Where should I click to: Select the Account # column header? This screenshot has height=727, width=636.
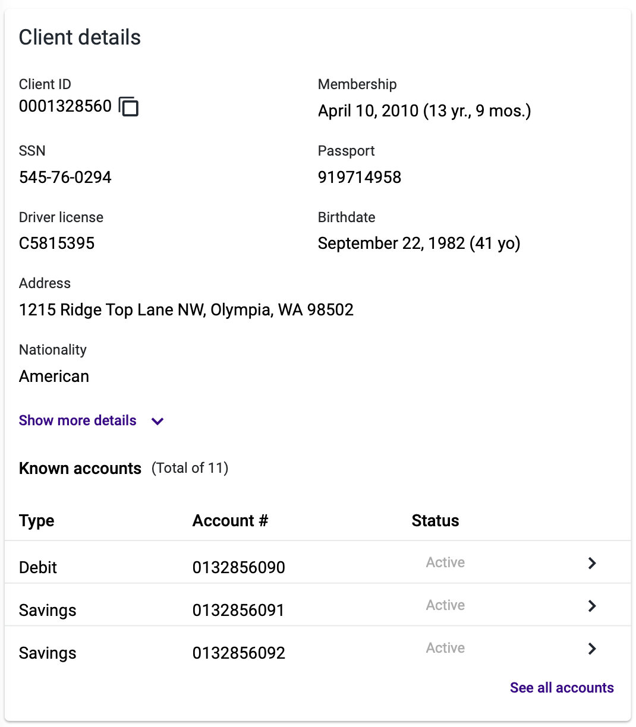[230, 520]
